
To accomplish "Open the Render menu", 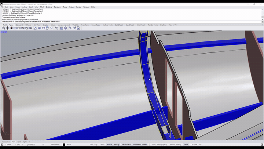I will [79, 7].
